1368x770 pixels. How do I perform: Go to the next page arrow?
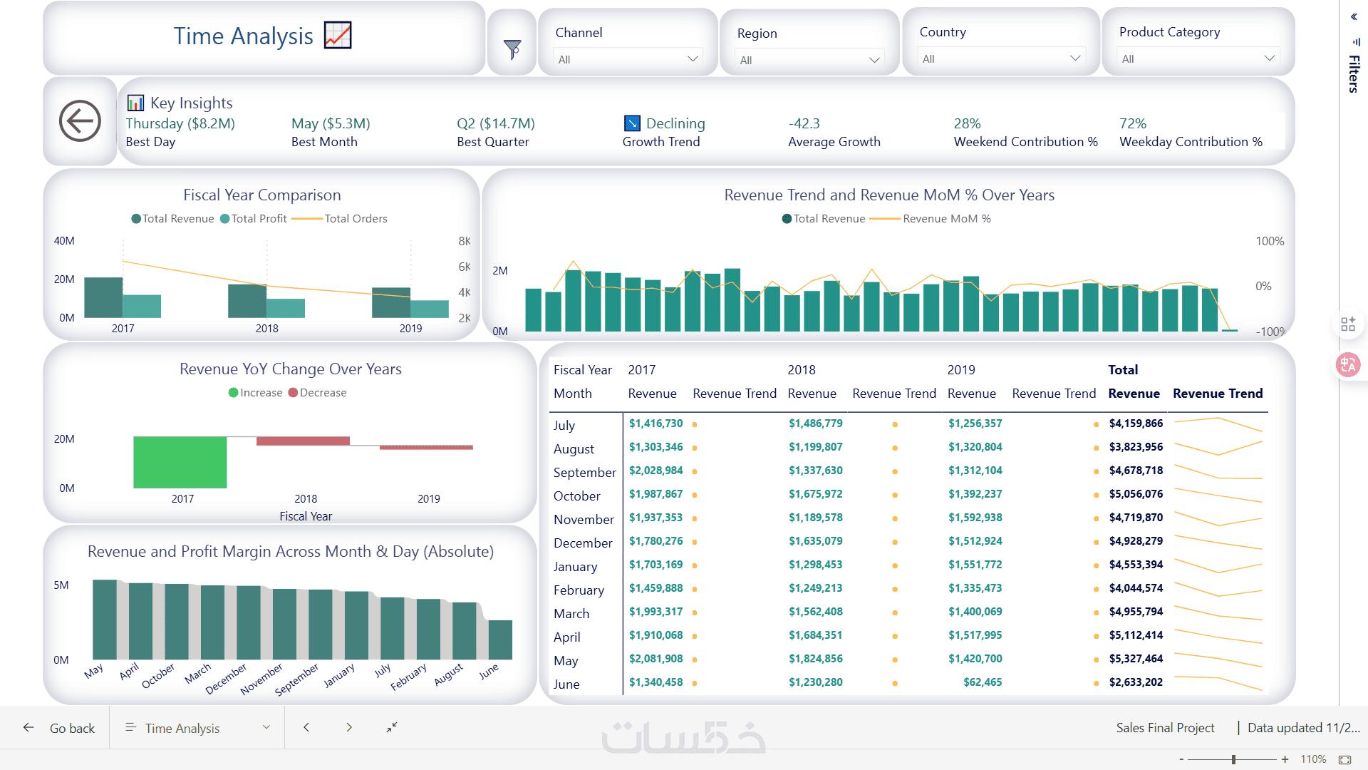349,727
